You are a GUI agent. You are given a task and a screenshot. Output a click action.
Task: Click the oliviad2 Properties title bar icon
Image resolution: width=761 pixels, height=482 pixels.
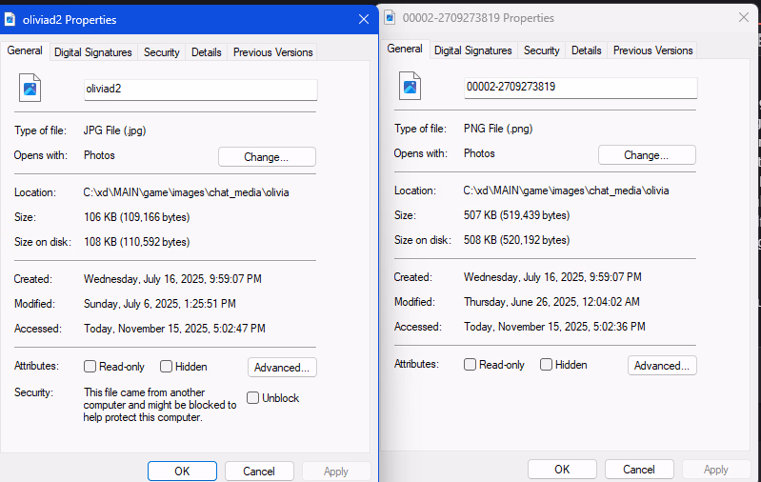pos(10,18)
